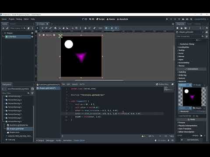Select the Shapes root node
Image resolution: width=210 pixels, height=157 pixels.
tap(10, 33)
